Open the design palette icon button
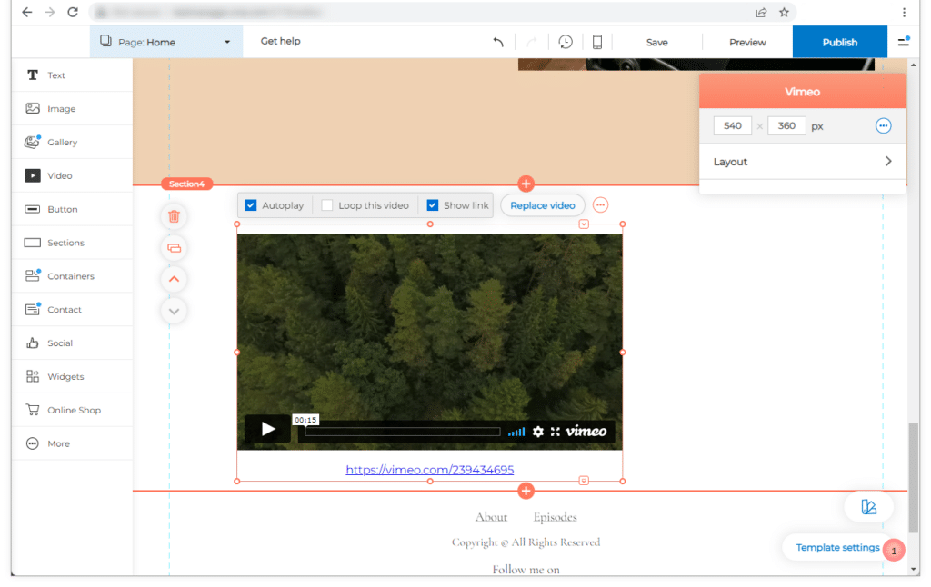The height and width of the screenshot is (587, 931). [x=868, y=507]
